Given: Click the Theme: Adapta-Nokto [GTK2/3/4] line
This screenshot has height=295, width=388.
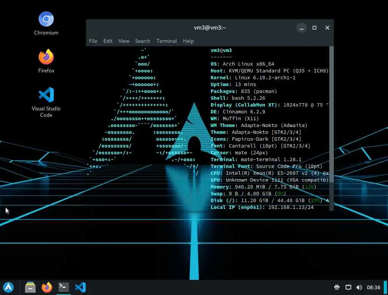Looking at the screenshot, I should [x=256, y=132].
